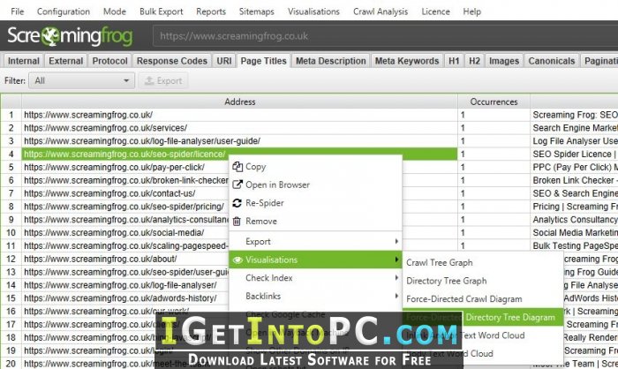
Task: Choose Re-Spider from the context menu
Action: coord(315,203)
